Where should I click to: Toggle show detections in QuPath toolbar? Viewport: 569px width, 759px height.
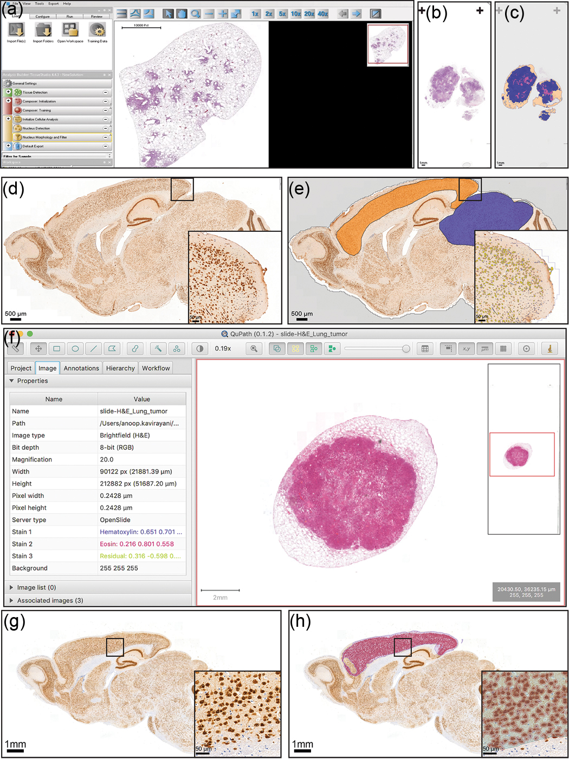pos(314,348)
